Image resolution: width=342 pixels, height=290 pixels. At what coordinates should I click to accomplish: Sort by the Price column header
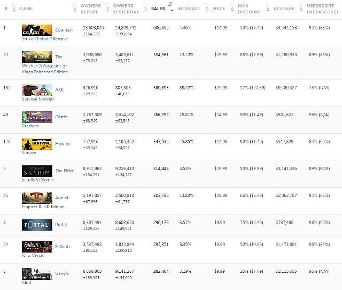pos(219,9)
